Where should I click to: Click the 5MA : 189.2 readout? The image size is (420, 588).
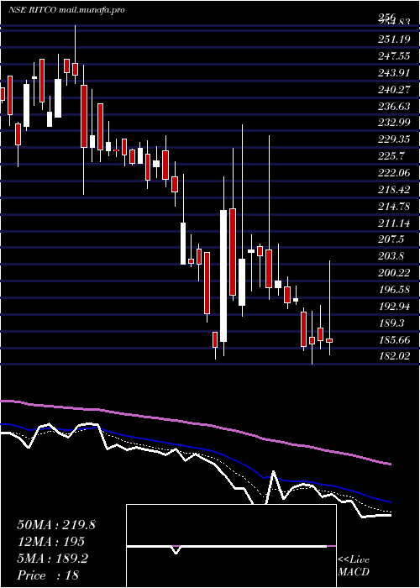pyautogui.click(x=52, y=559)
